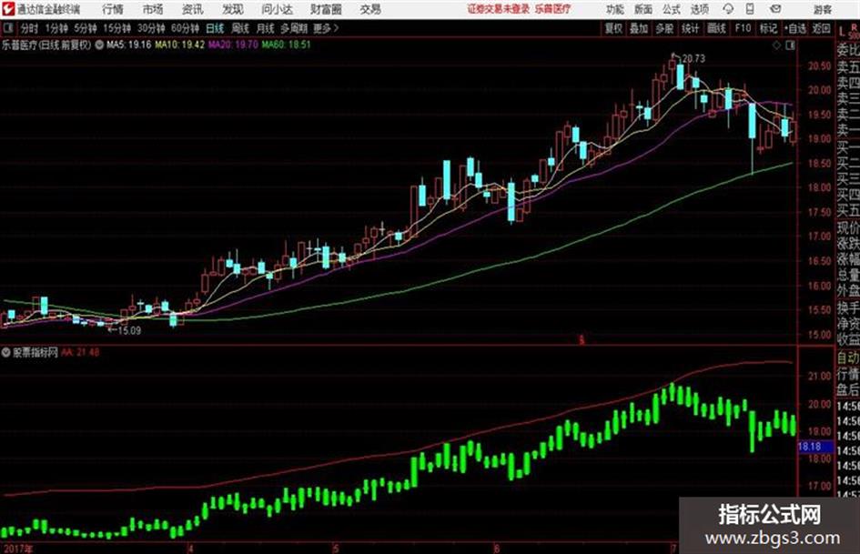Open the 版面 menu
860x554 pixels.
click(642, 9)
